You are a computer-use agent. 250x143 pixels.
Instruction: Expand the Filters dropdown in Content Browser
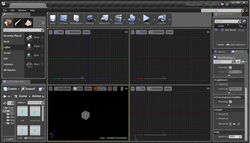click(21, 102)
